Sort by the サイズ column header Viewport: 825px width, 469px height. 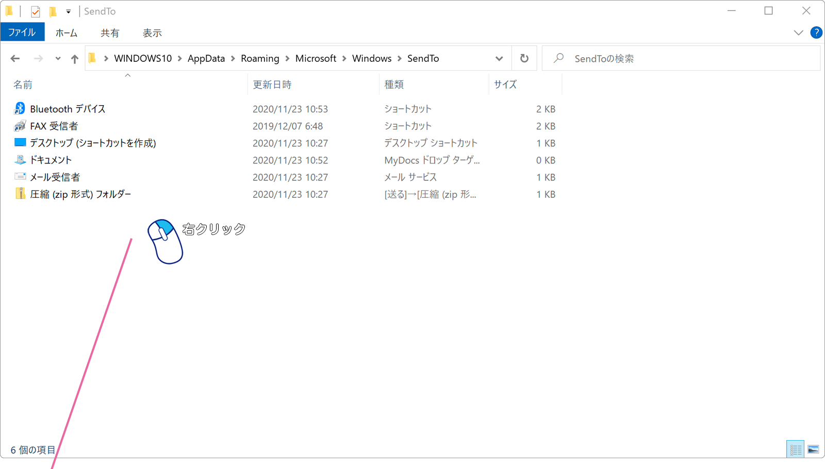click(x=505, y=85)
